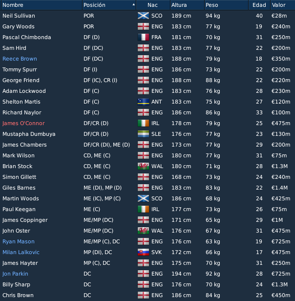Click the Sierra Leone flag for Mustapha Dumbuya
295x301 pixels.
point(143,134)
